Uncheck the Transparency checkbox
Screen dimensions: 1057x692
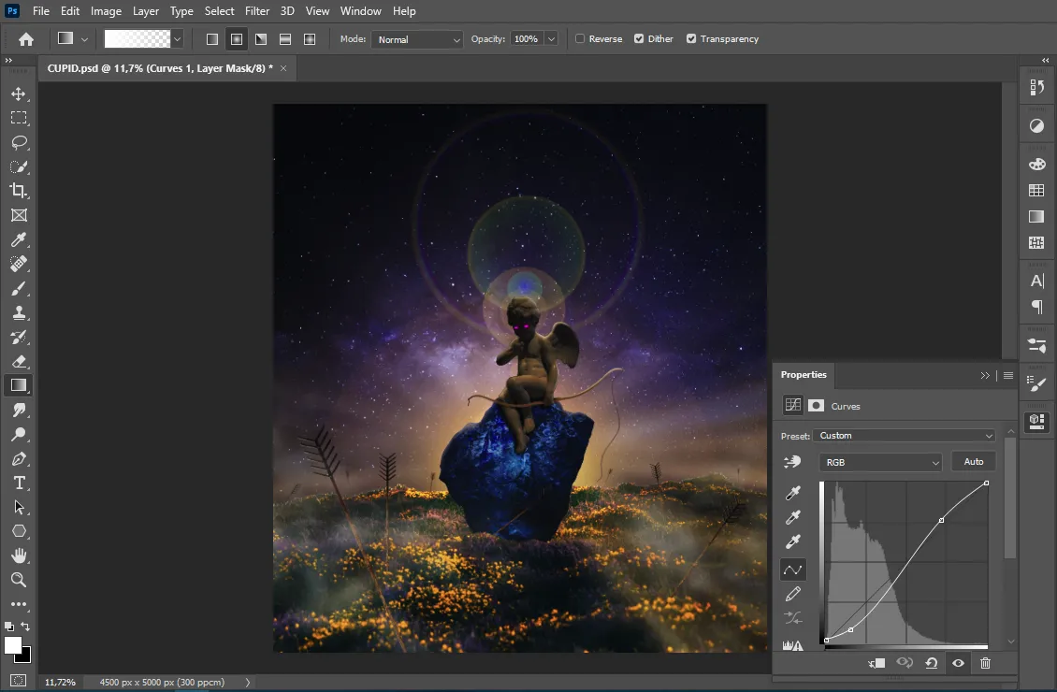pyautogui.click(x=691, y=39)
